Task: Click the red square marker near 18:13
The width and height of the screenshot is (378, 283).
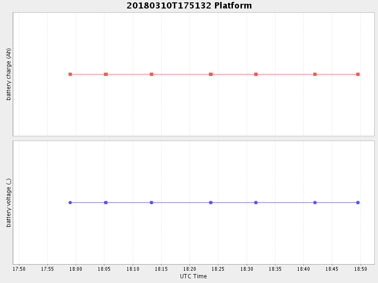Action: click(151, 75)
